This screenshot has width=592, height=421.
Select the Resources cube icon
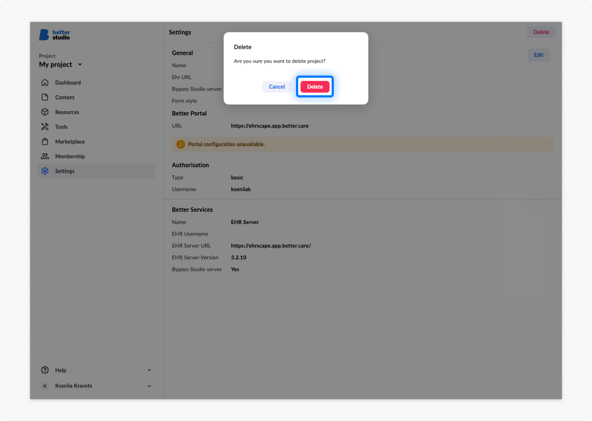pos(45,112)
